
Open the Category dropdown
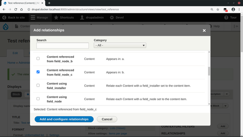120,46
